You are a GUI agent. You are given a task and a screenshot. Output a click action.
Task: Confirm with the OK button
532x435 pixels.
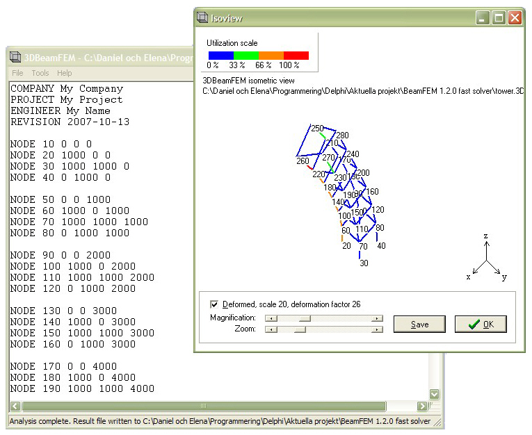(481, 324)
